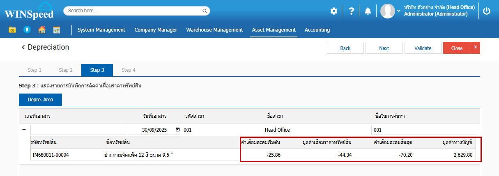The width and height of the screenshot is (499, 176).
Task: Open settings gear in header
Action: pyautogui.click(x=334, y=11)
